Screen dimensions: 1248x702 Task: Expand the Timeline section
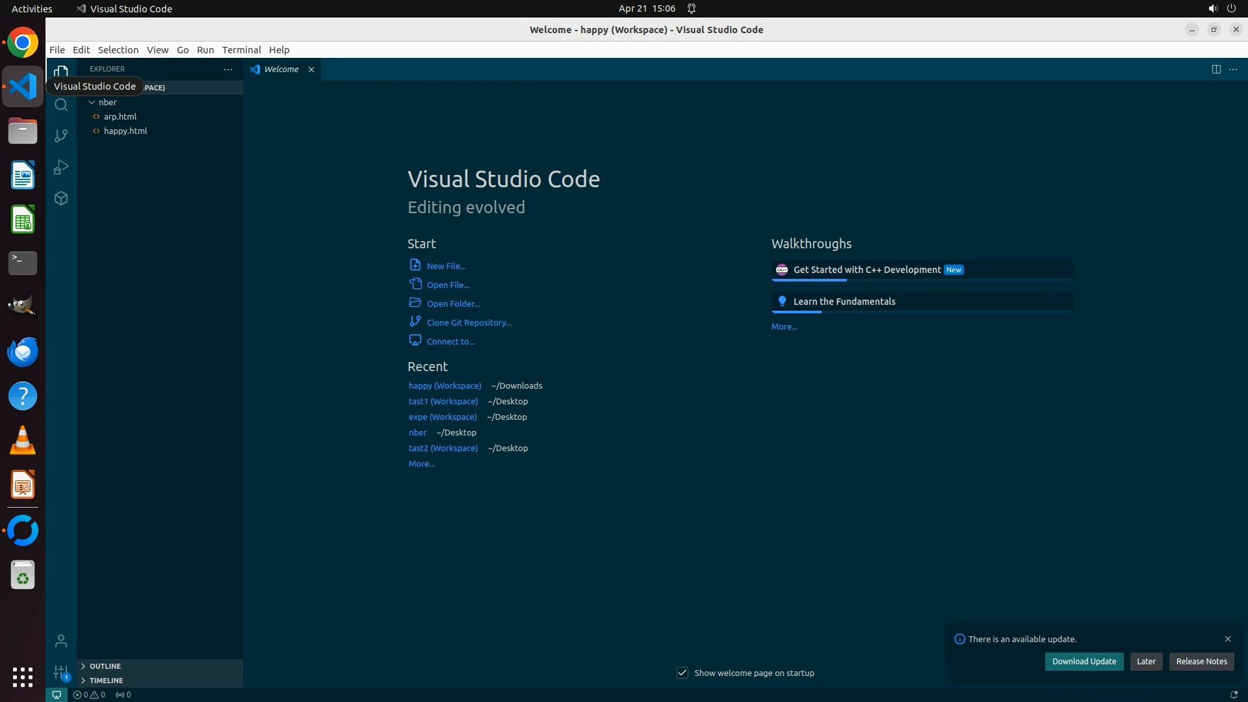tap(106, 680)
